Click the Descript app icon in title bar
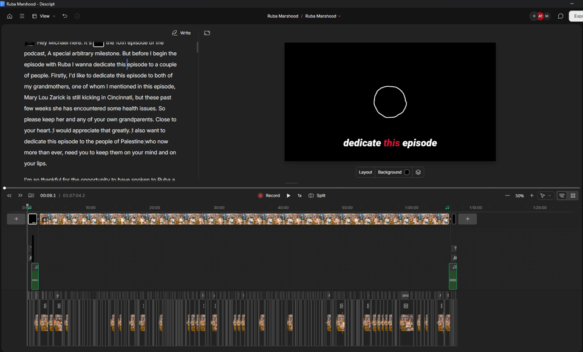This screenshot has height=352, width=583. 2,4
